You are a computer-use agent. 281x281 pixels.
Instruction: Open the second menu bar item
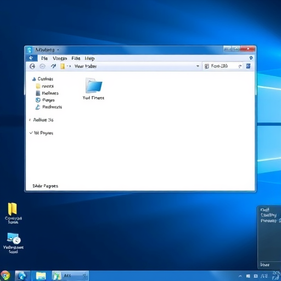60,58
